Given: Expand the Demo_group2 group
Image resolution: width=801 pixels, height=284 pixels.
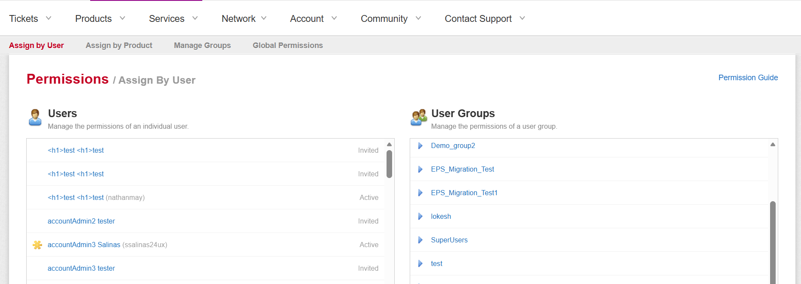Looking at the screenshot, I should click(420, 146).
